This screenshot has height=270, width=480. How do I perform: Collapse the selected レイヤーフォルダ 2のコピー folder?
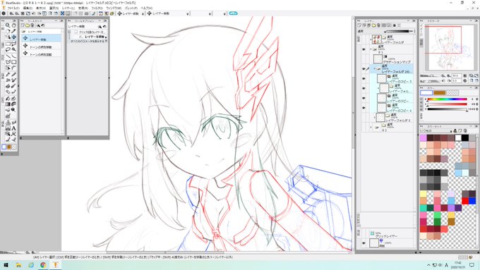[x=374, y=69]
